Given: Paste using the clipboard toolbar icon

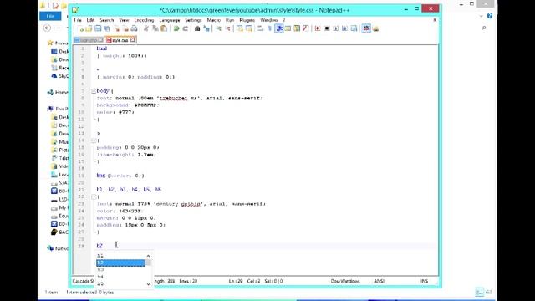Looking at the screenshot, I should (164, 28).
